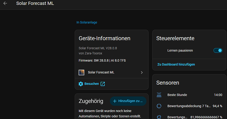Expand Solar Forecast ML row chevron
This screenshot has width=227, height=119.
pyautogui.click(x=142, y=72)
